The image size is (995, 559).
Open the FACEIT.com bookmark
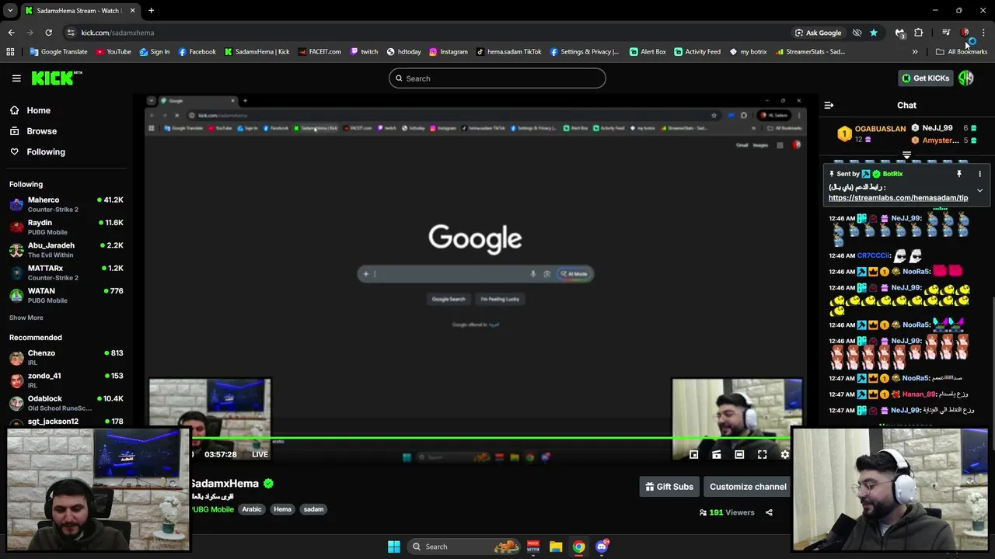coord(319,52)
